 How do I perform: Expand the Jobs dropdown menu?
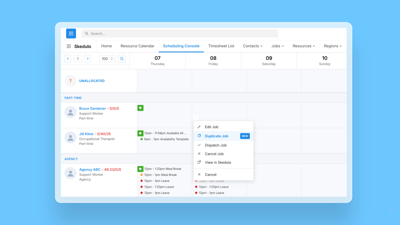(x=278, y=46)
